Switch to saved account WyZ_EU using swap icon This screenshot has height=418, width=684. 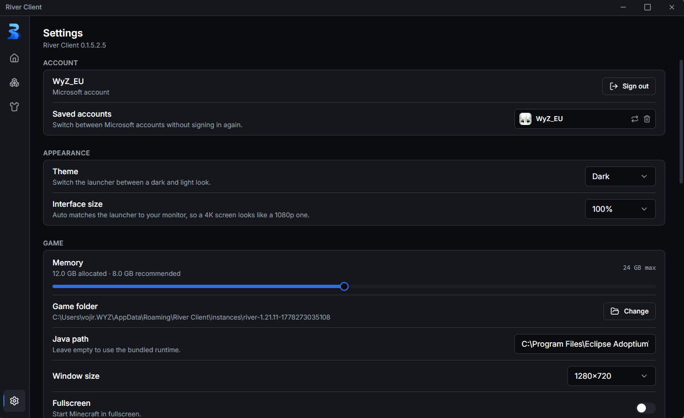coord(635,119)
